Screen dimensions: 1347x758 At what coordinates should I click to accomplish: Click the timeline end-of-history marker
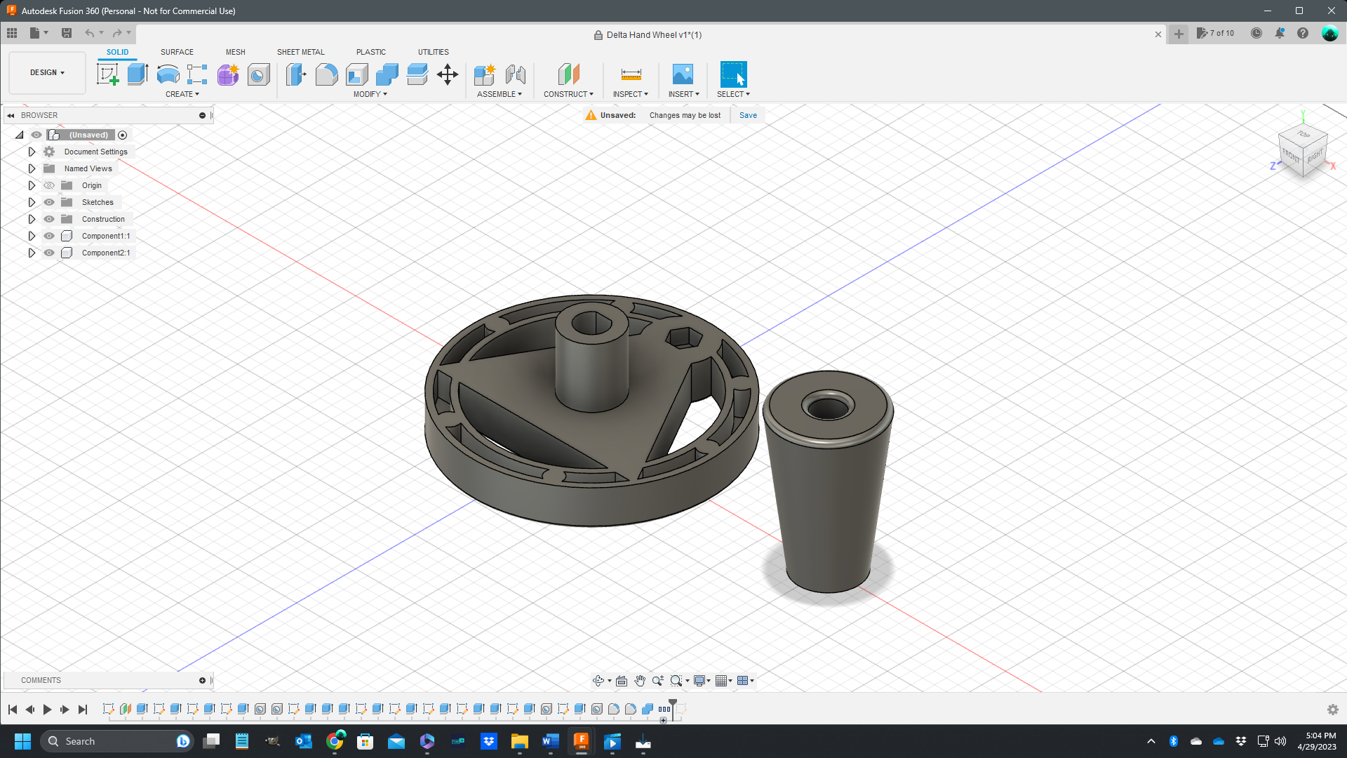[x=673, y=709]
